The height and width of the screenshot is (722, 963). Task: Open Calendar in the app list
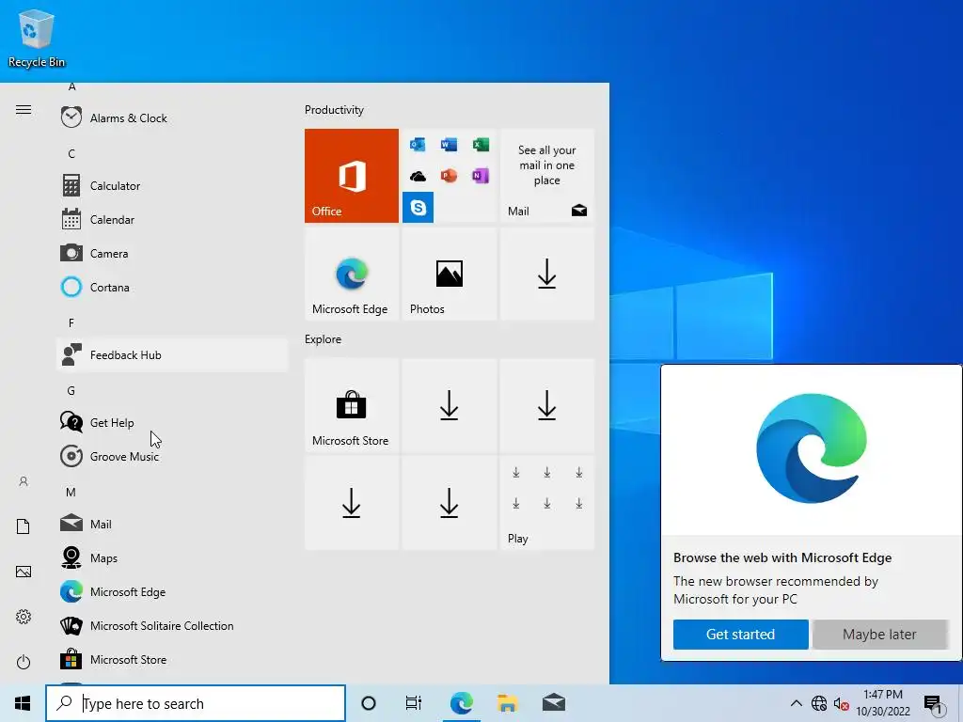[172, 219]
